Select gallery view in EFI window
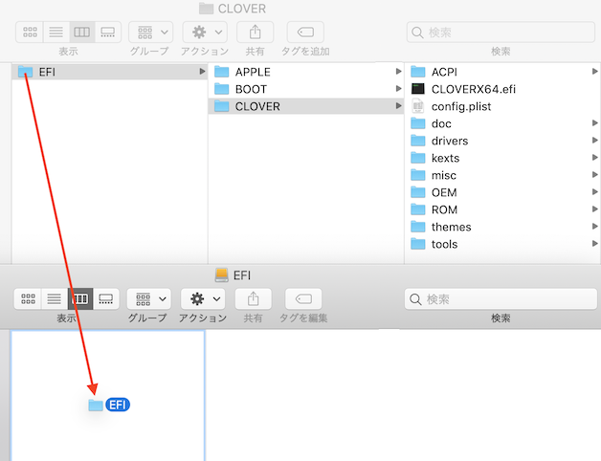This screenshot has width=601, height=461. (x=106, y=299)
